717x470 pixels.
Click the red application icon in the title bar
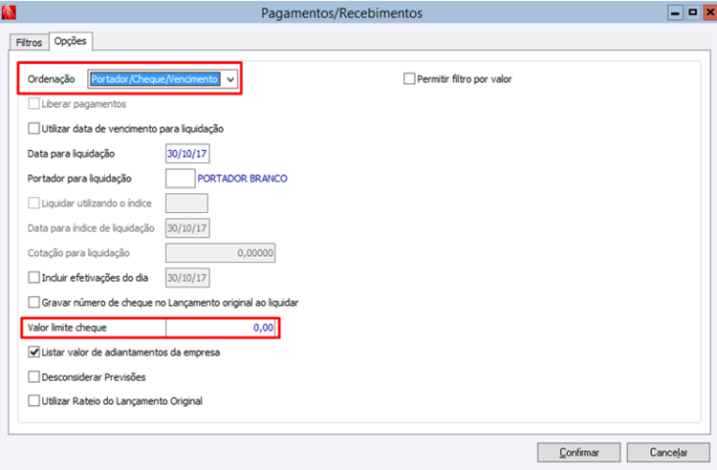tap(9, 11)
